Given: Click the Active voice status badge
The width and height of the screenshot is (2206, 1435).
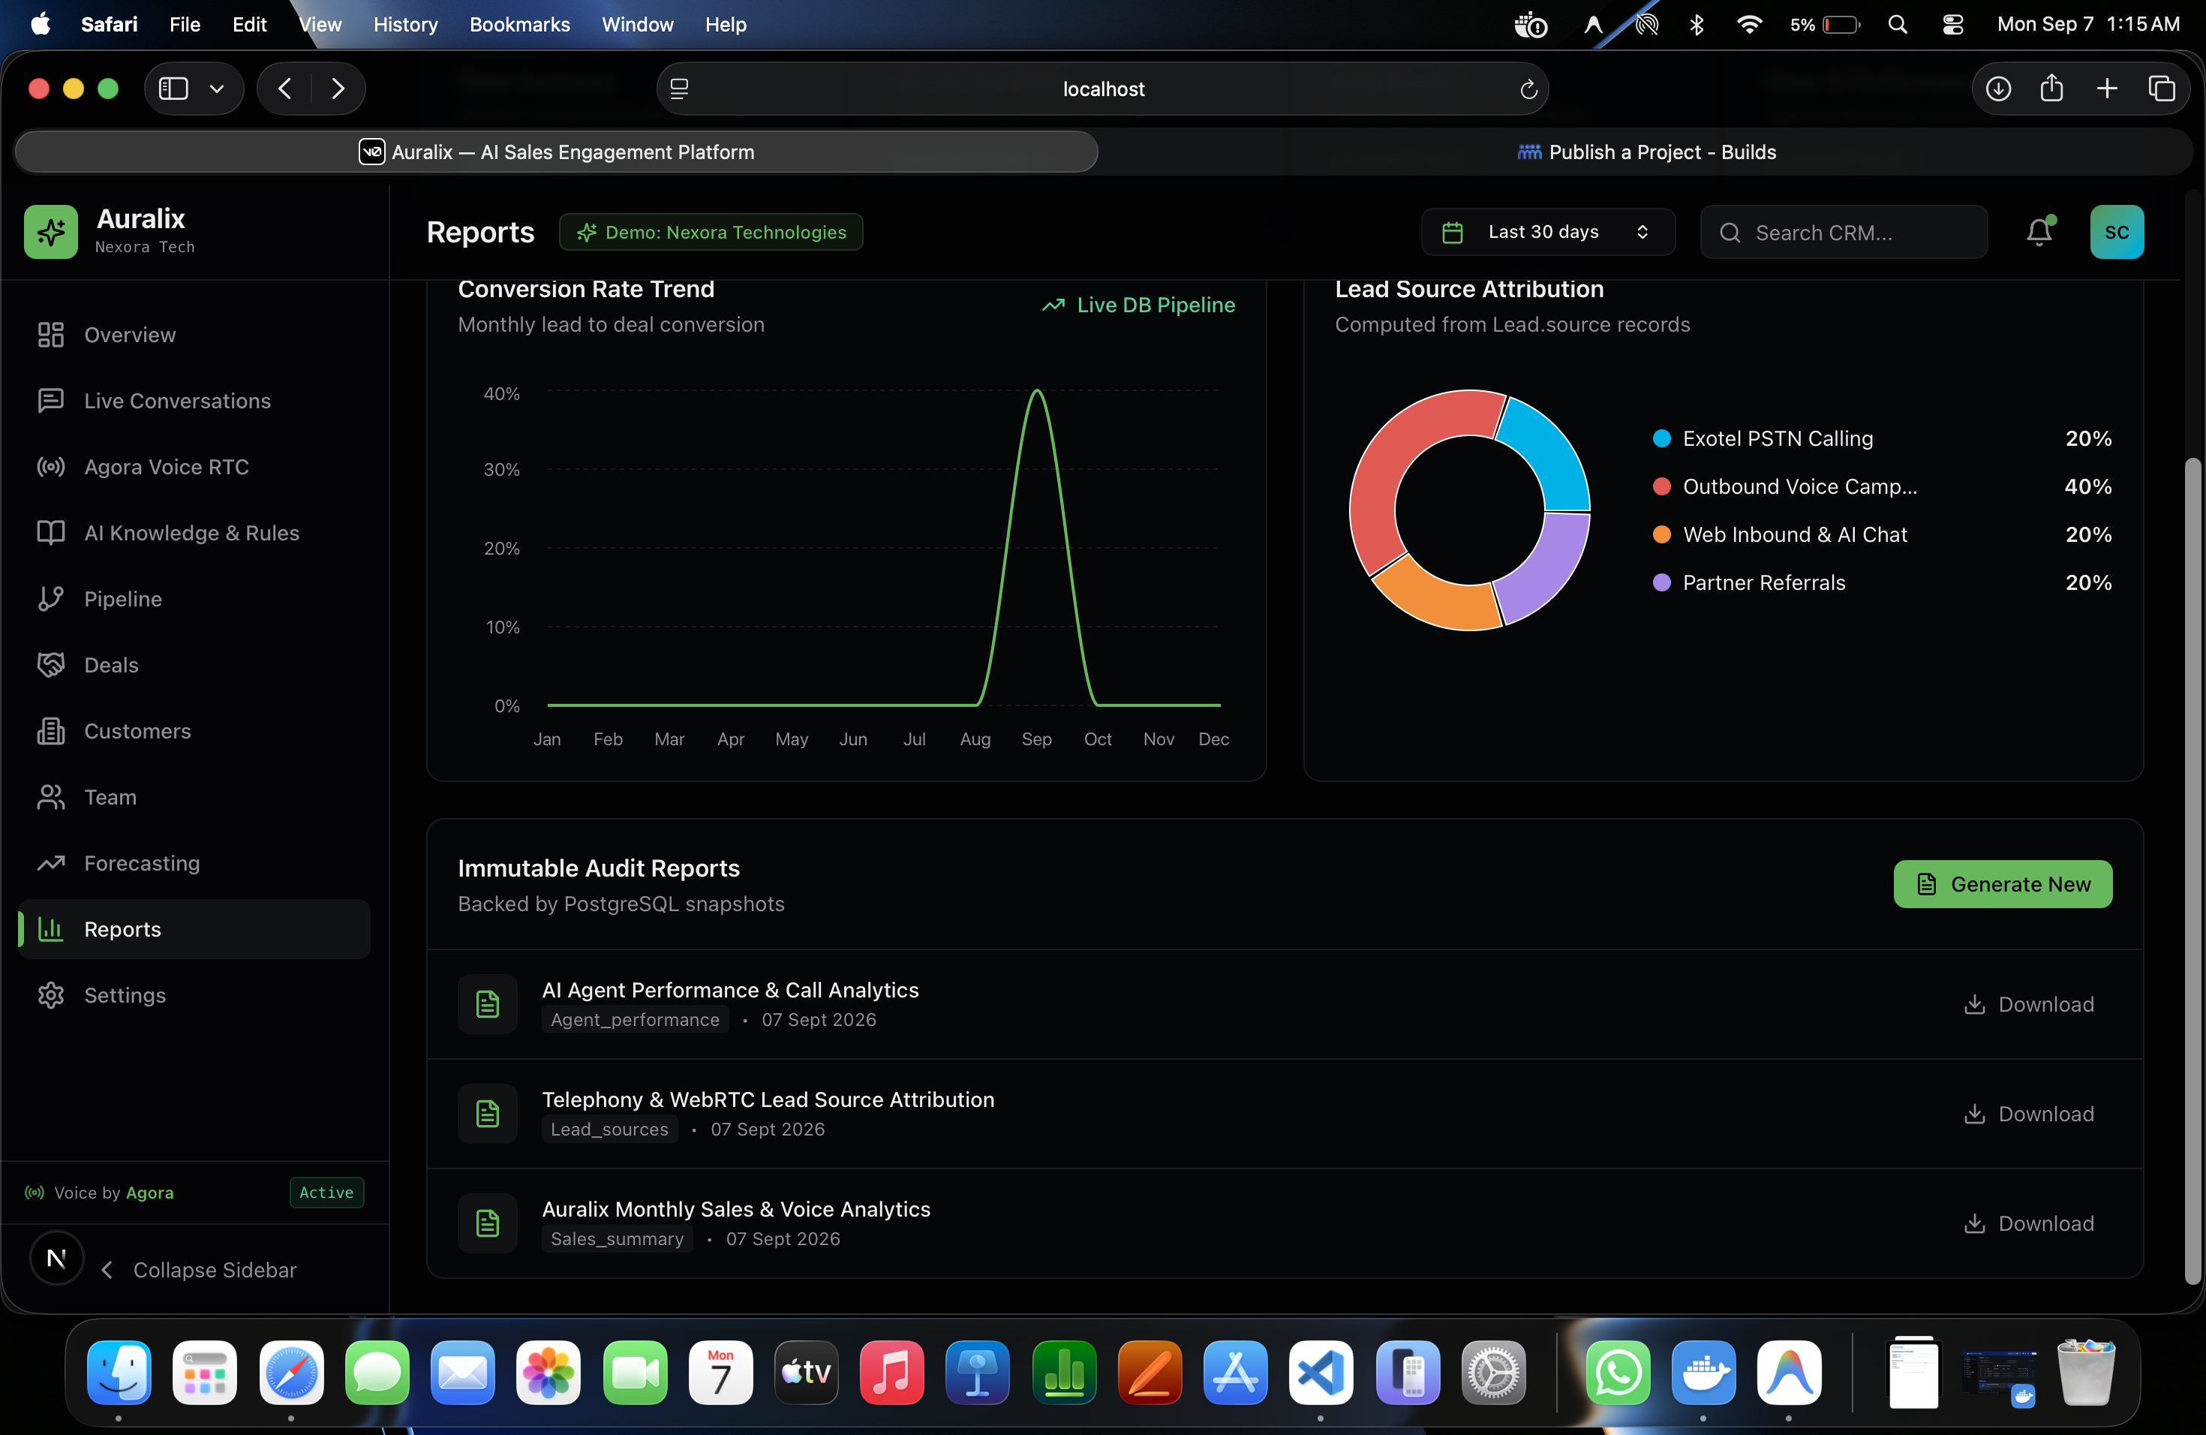Looking at the screenshot, I should click(326, 1192).
